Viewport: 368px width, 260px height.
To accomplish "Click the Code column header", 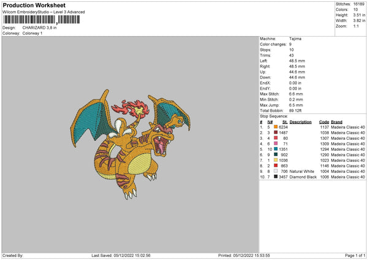I will (324, 122).
